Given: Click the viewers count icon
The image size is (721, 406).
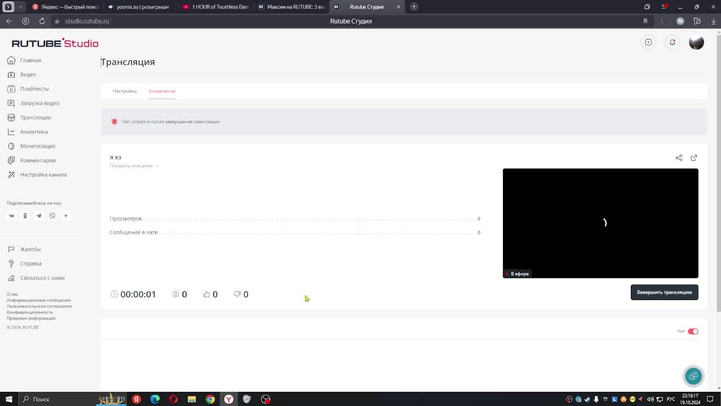Looking at the screenshot, I should click(x=176, y=294).
